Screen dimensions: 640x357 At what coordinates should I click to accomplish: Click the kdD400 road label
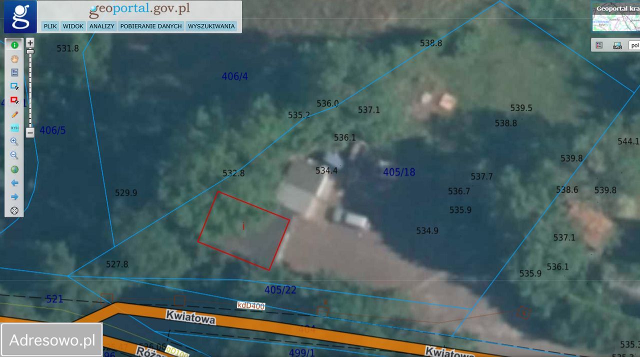point(251,306)
